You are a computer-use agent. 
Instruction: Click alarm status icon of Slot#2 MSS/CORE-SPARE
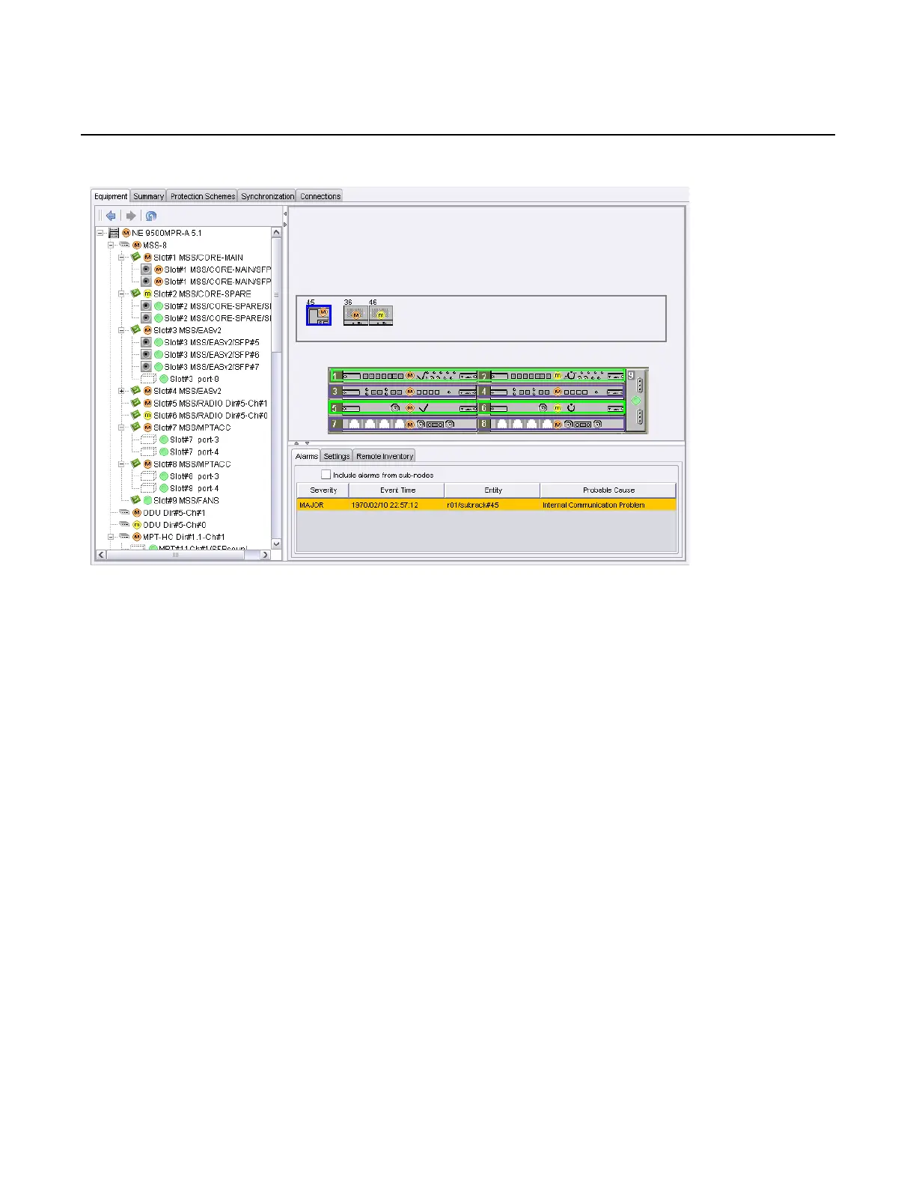click(147, 294)
